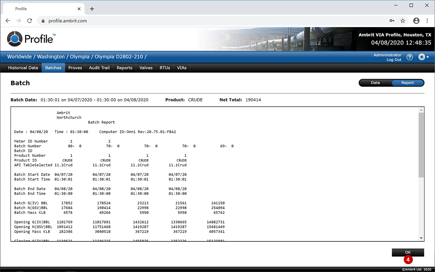Open Chrome three-dot menu
The height and width of the screenshot is (272, 435).
pos(427,21)
